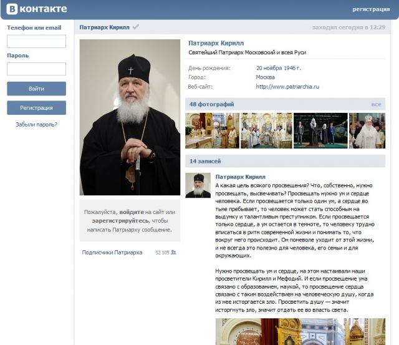Screen dimensions: 399x345
Task: Open the Подписчики Патриарха link
Action: click(112, 252)
